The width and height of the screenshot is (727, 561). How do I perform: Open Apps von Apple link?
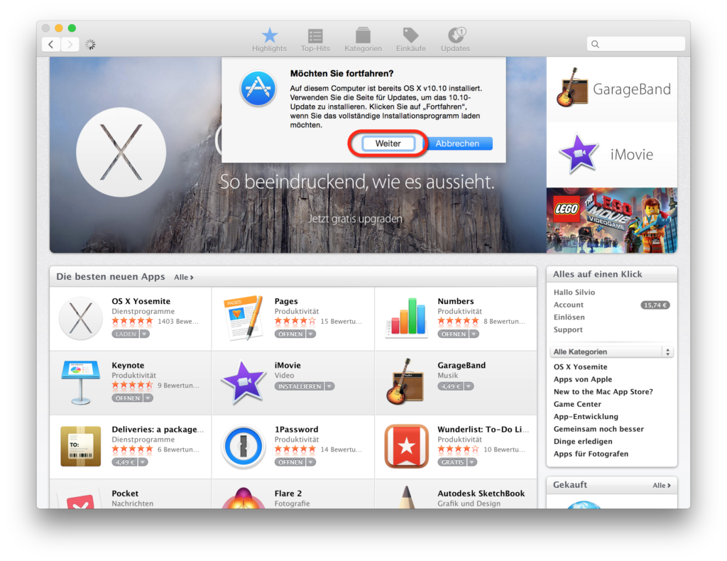point(583,379)
